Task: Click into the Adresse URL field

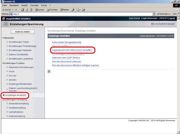Action: 82,14
